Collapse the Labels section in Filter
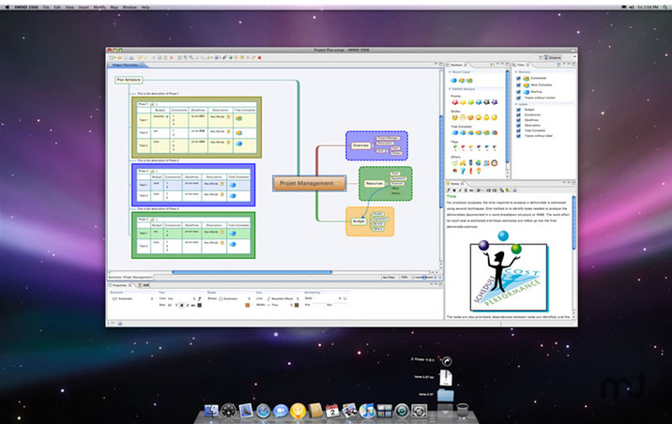 pos(515,104)
